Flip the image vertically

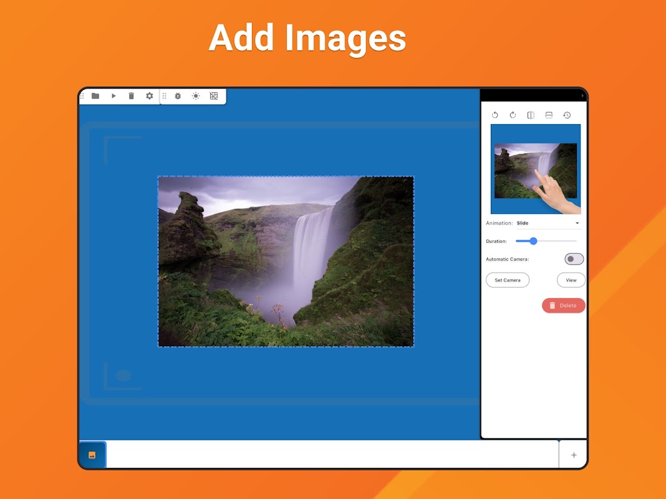pyautogui.click(x=549, y=115)
